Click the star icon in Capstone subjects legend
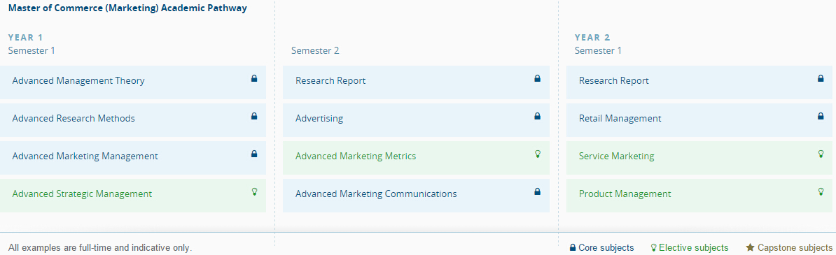This screenshot has height=255, width=836. tap(750, 247)
